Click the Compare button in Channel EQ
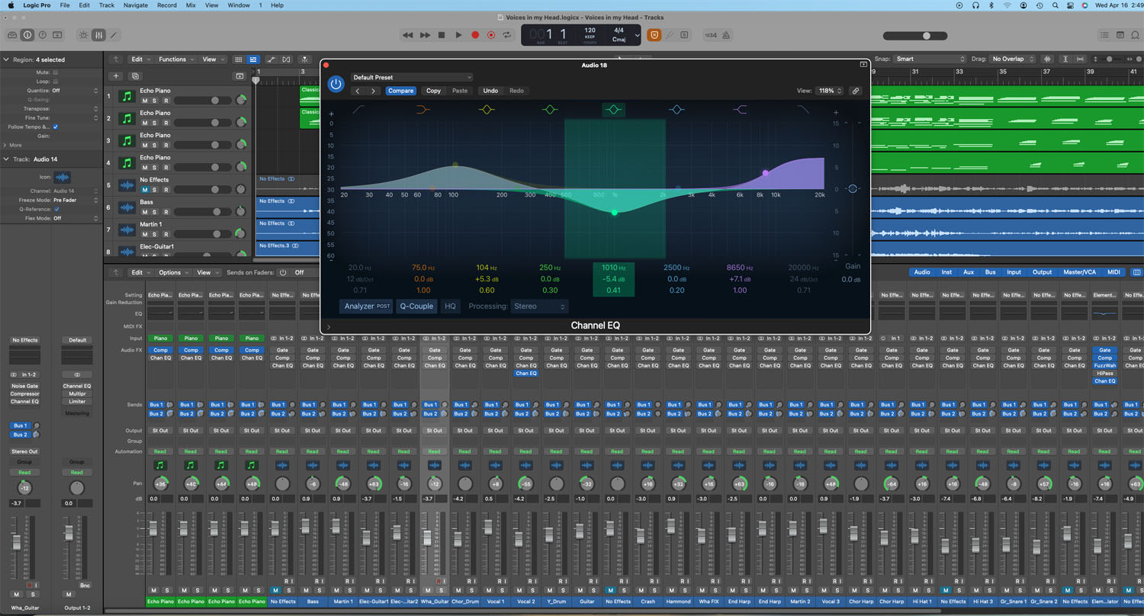Screen dimensions: 1144x616 [x=400, y=91]
